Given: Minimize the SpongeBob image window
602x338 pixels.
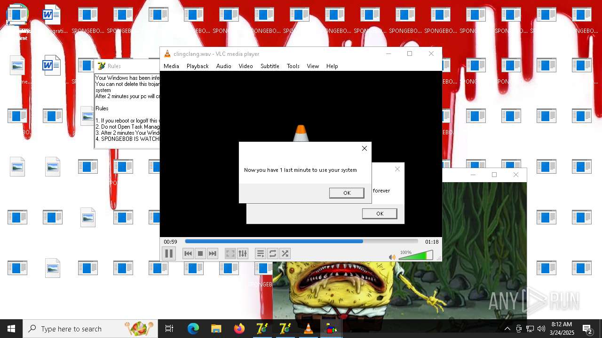Looking at the screenshot, I should tap(473, 175).
